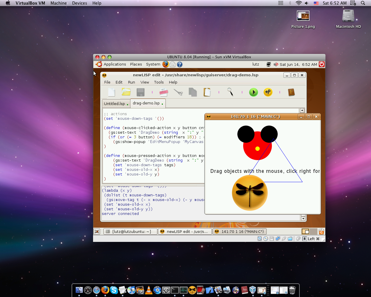Open the mail envelope icon in Ubuntu panel
Screen dimensions: 371x297
click(x=173, y=64)
